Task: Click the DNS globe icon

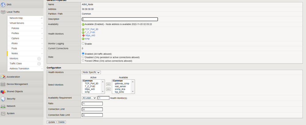Action: [3, 5]
